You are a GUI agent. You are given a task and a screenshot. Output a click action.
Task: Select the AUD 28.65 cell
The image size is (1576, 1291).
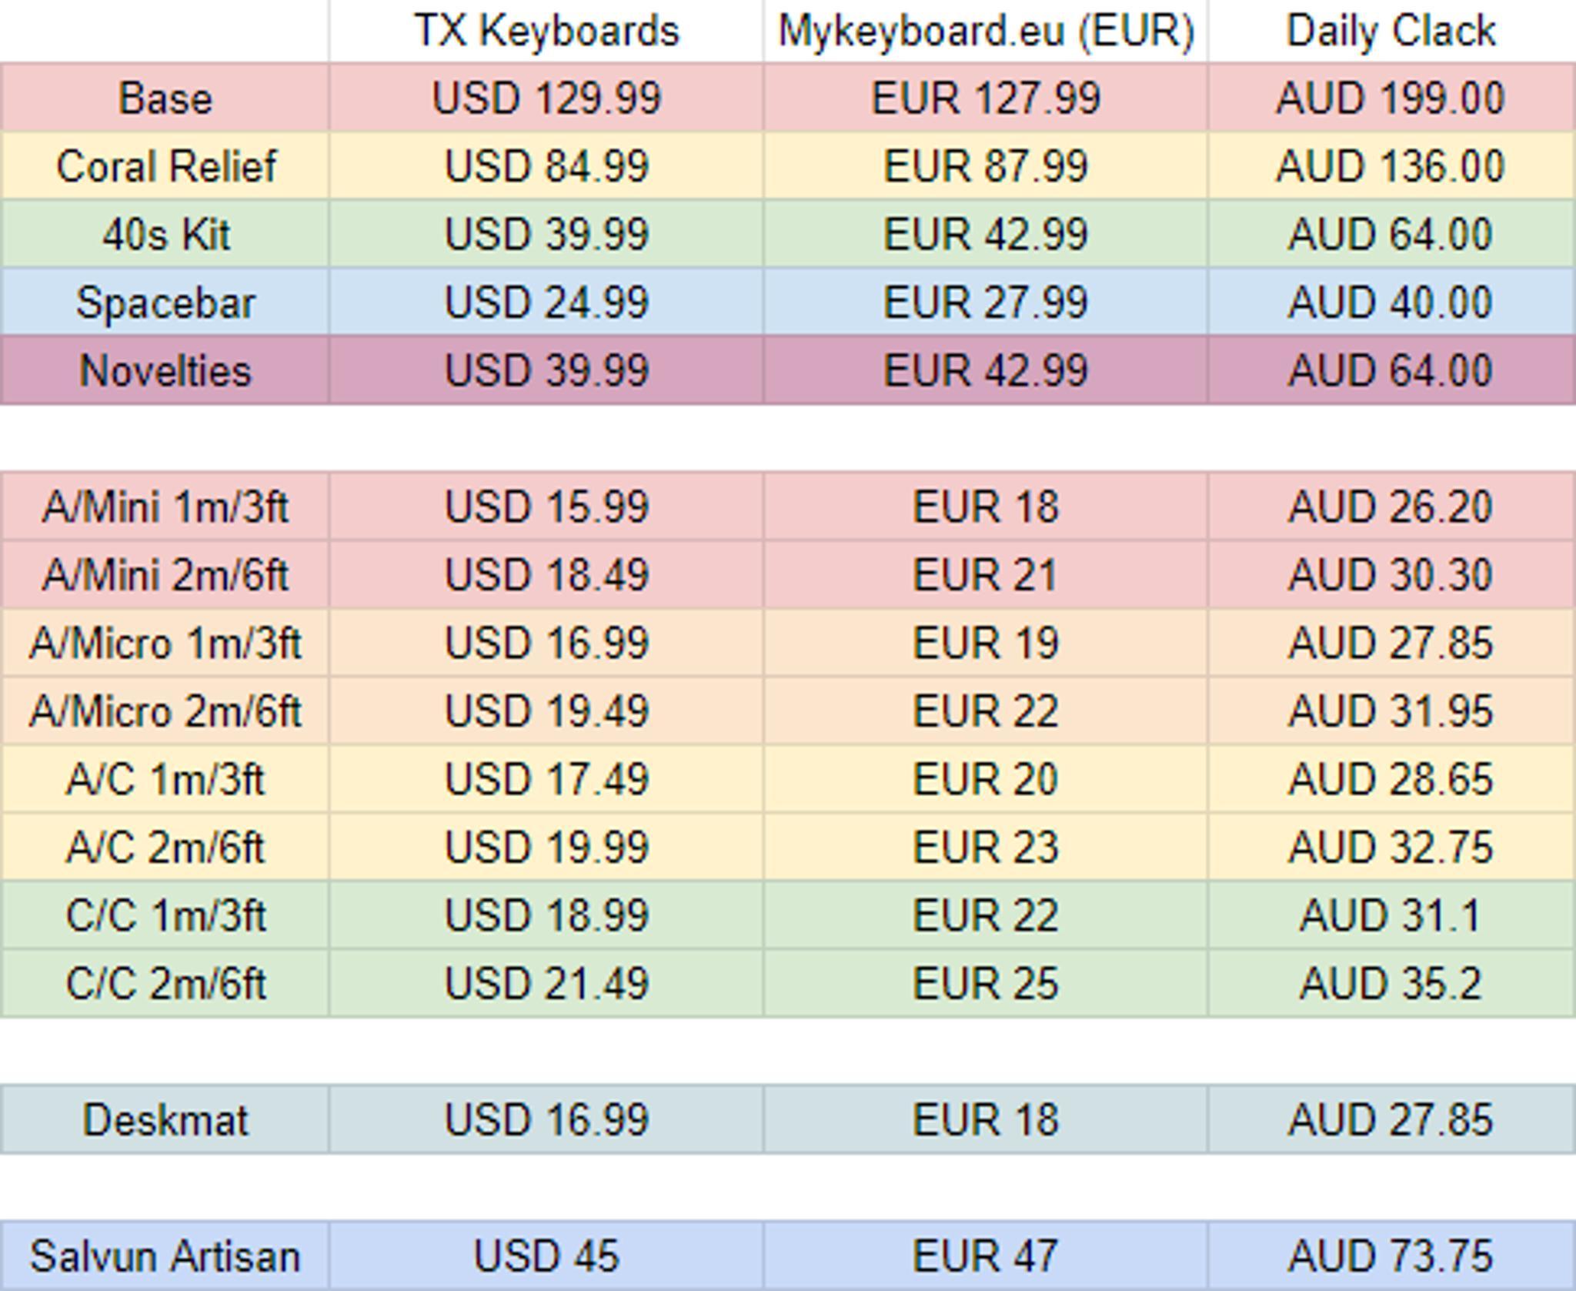(x=1391, y=778)
